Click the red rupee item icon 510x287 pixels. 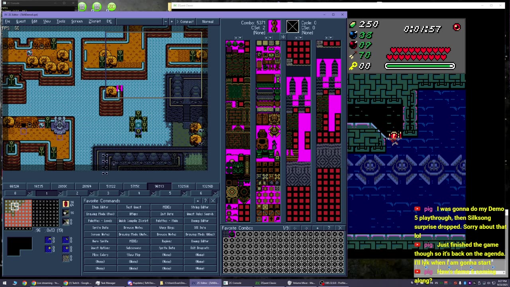click(66, 204)
